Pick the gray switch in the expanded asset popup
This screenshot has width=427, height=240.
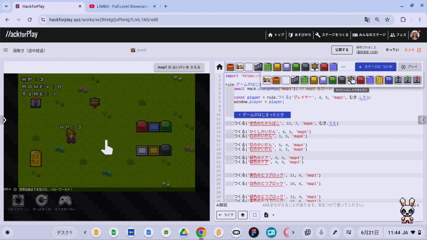pyautogui.click(x=398, y=80)
